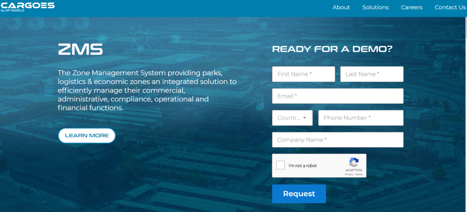Focus the First Name field
Image resolution: width=467 pixels, height=212 pixels.
[303, 74]
